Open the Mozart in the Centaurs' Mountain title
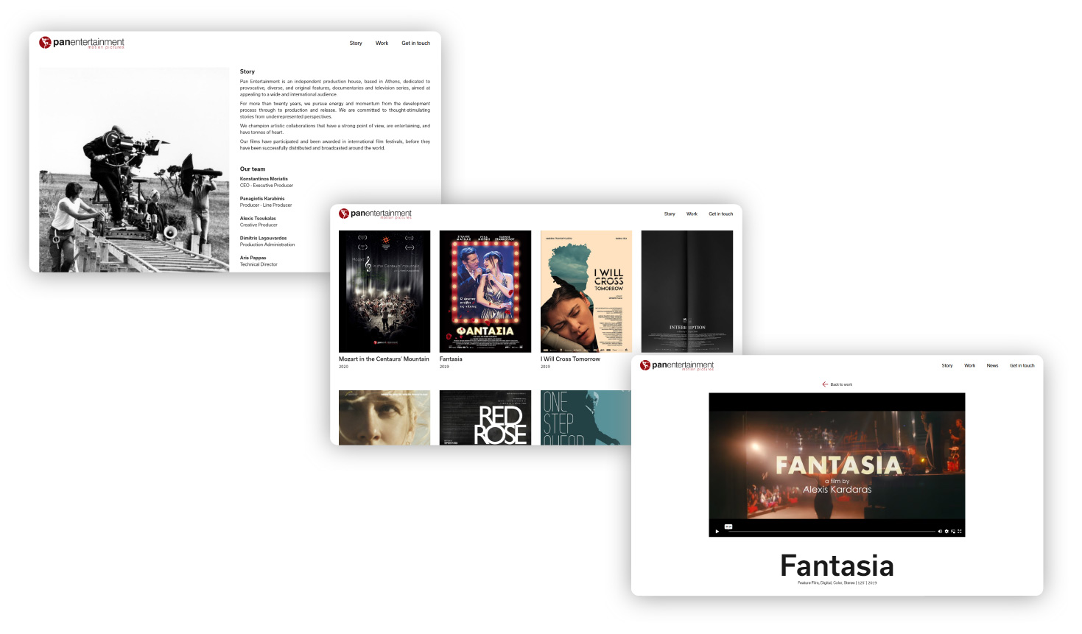Viewport: 1082px width, 634px height. pyautogui.click(x=384, y=359)
